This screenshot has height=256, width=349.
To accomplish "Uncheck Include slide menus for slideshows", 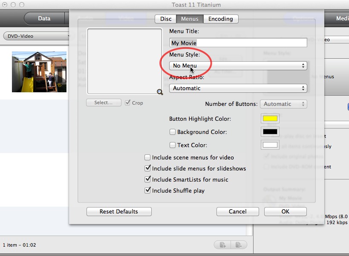I will coord(147,168).
